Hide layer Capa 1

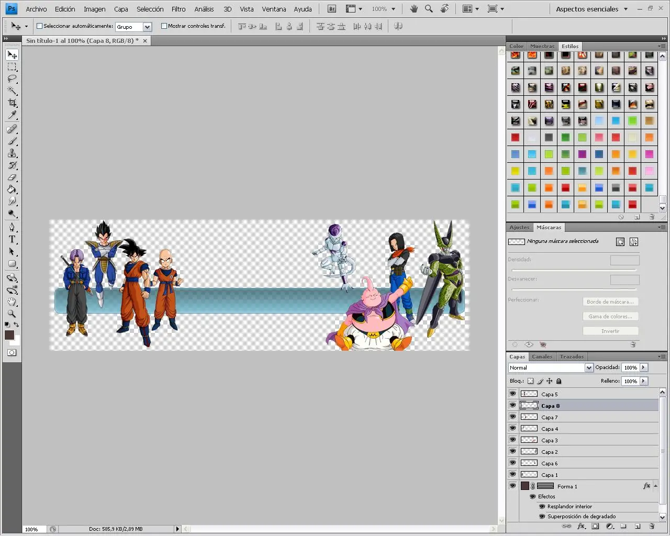click(x=513, y=474)
